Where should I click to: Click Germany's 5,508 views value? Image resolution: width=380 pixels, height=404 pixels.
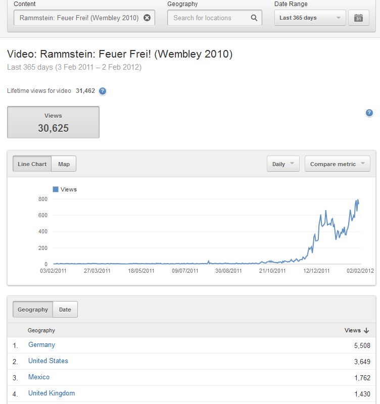coord(362,345)
